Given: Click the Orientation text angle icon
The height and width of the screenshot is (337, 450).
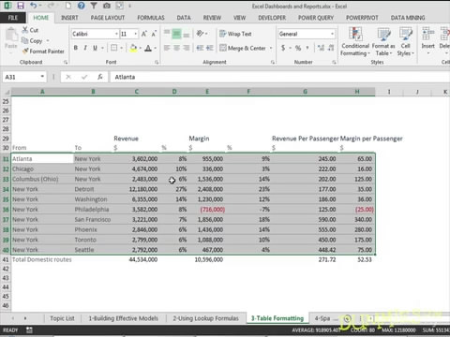Looking at the screenshot, I should click(200, 34).
